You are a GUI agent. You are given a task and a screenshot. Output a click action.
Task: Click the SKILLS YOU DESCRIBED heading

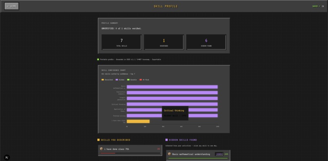tap(116, 140)
